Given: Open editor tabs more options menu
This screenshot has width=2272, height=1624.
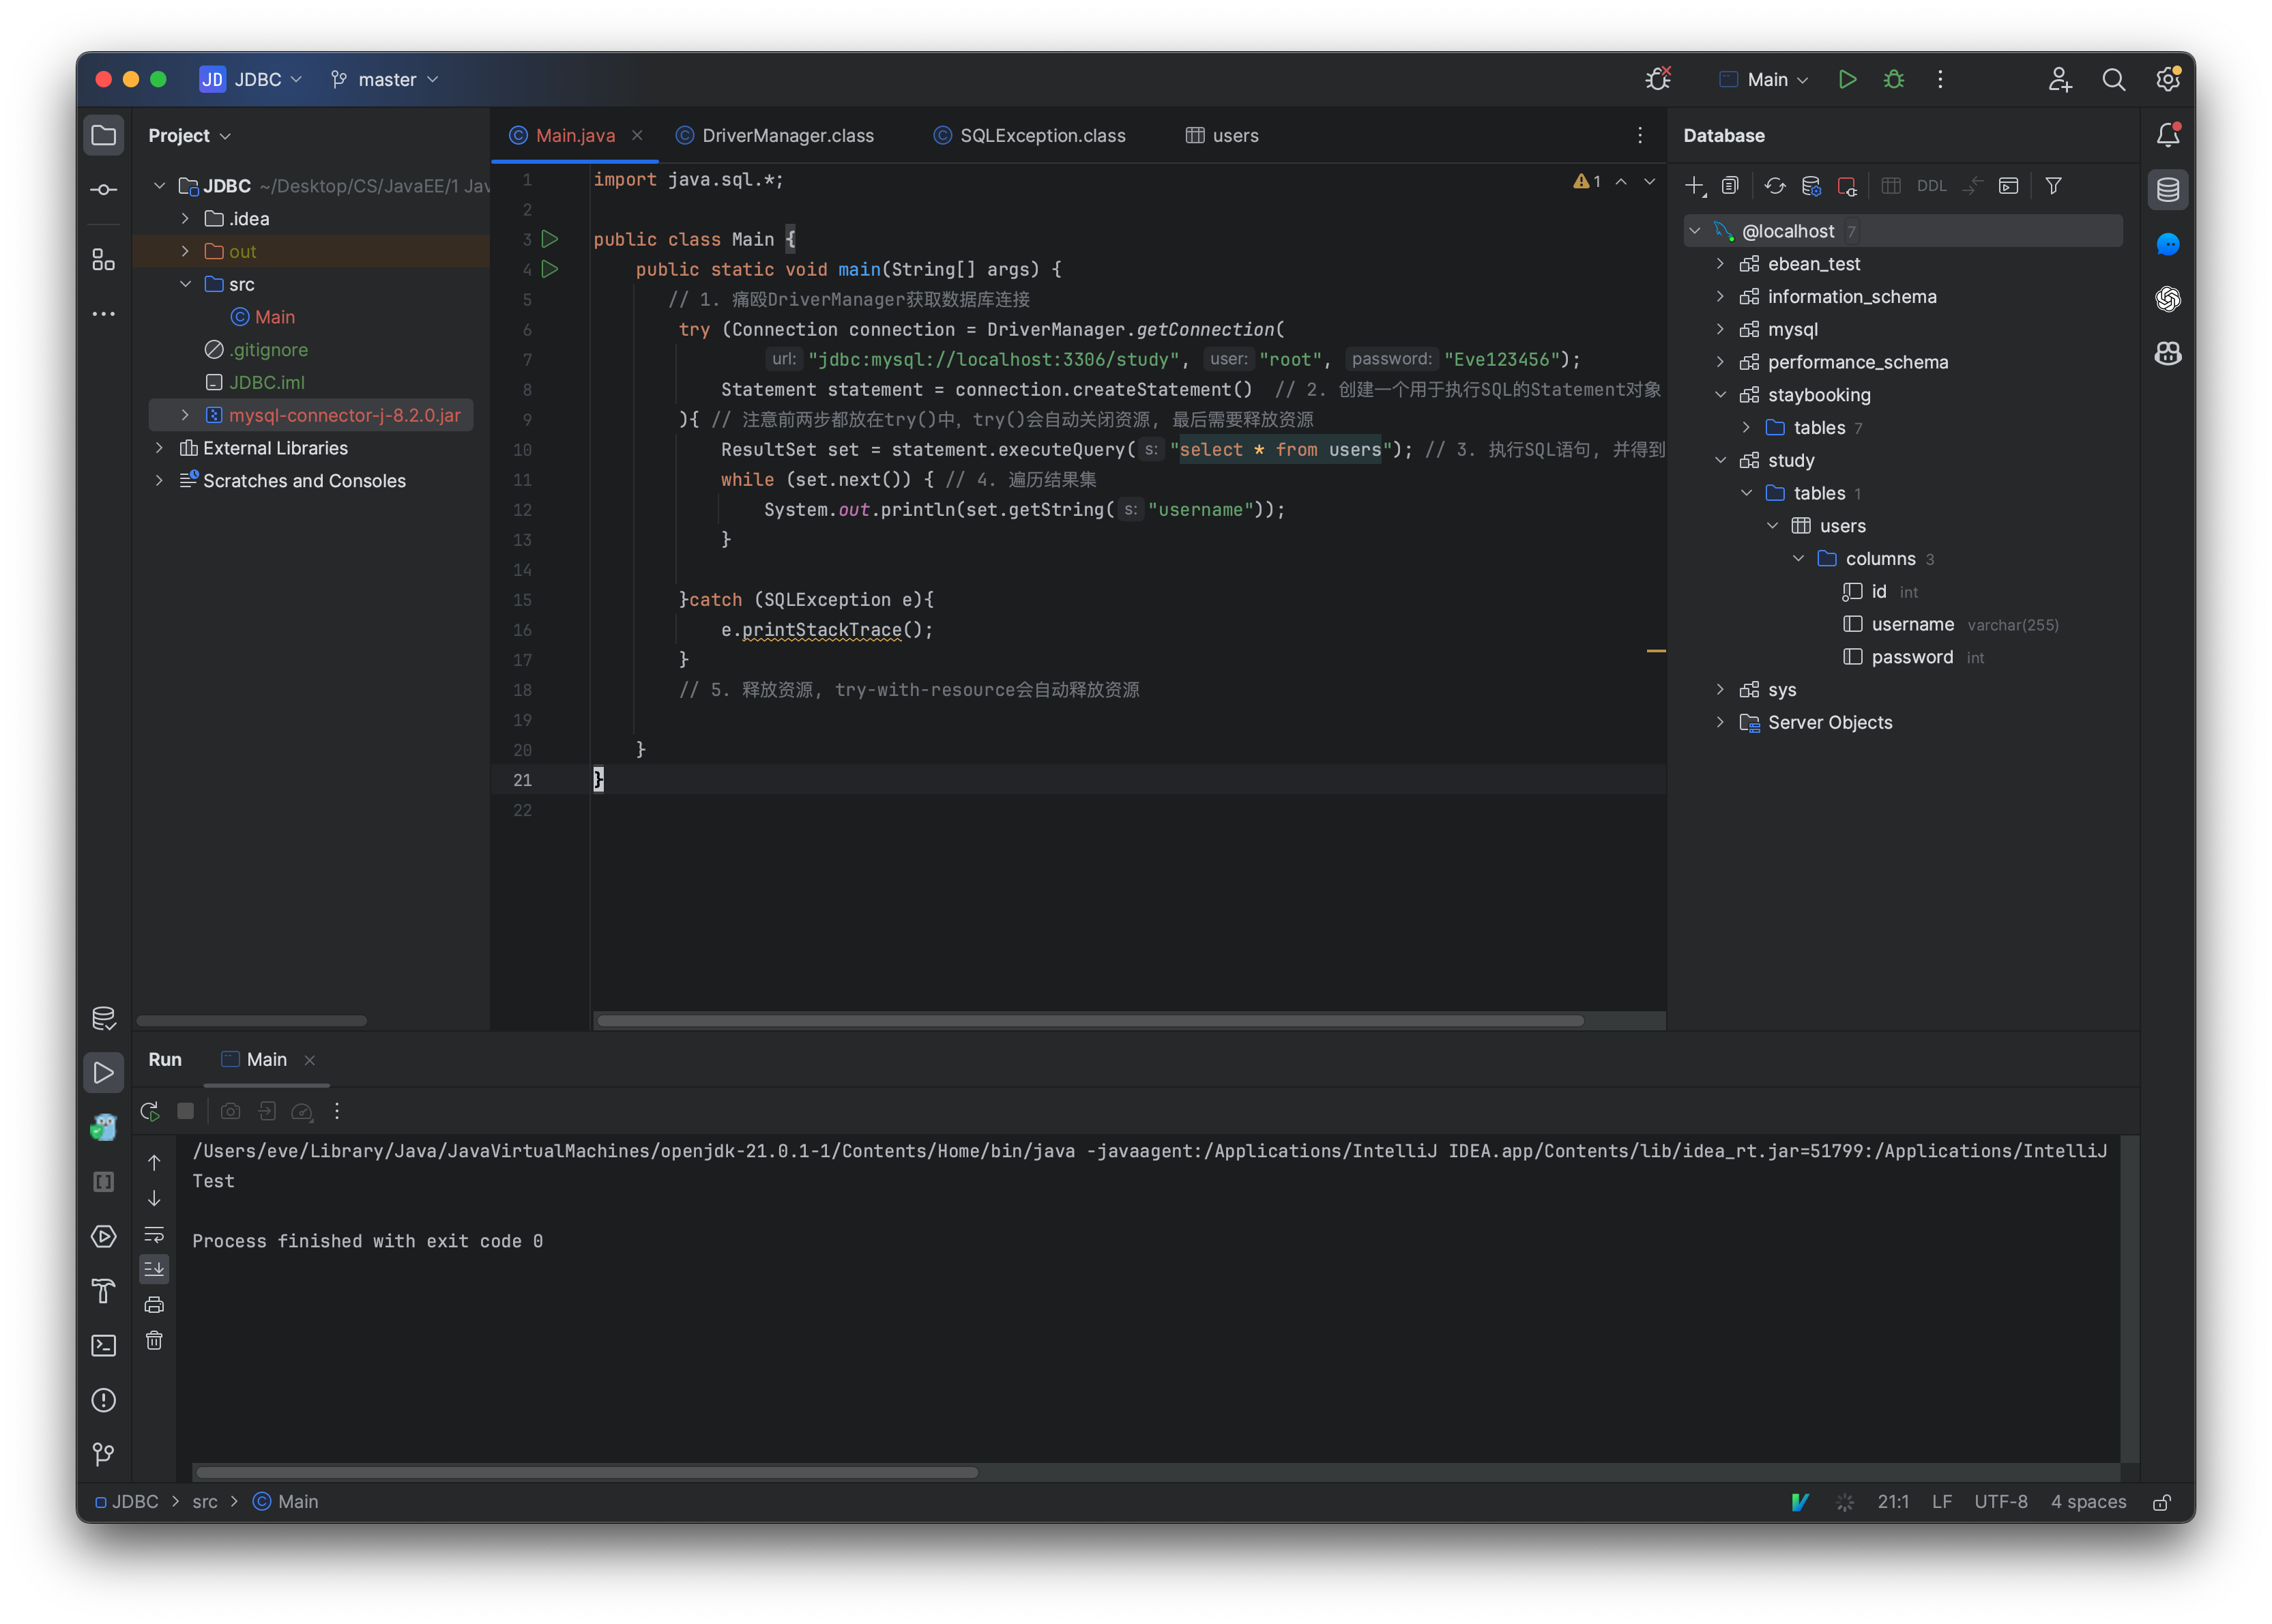Looking at the screenshot, I should (x=1640, y=135).
